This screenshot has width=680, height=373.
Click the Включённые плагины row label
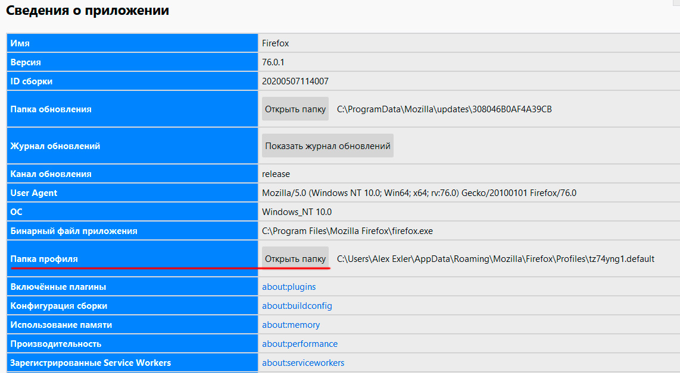pos(58,287)
